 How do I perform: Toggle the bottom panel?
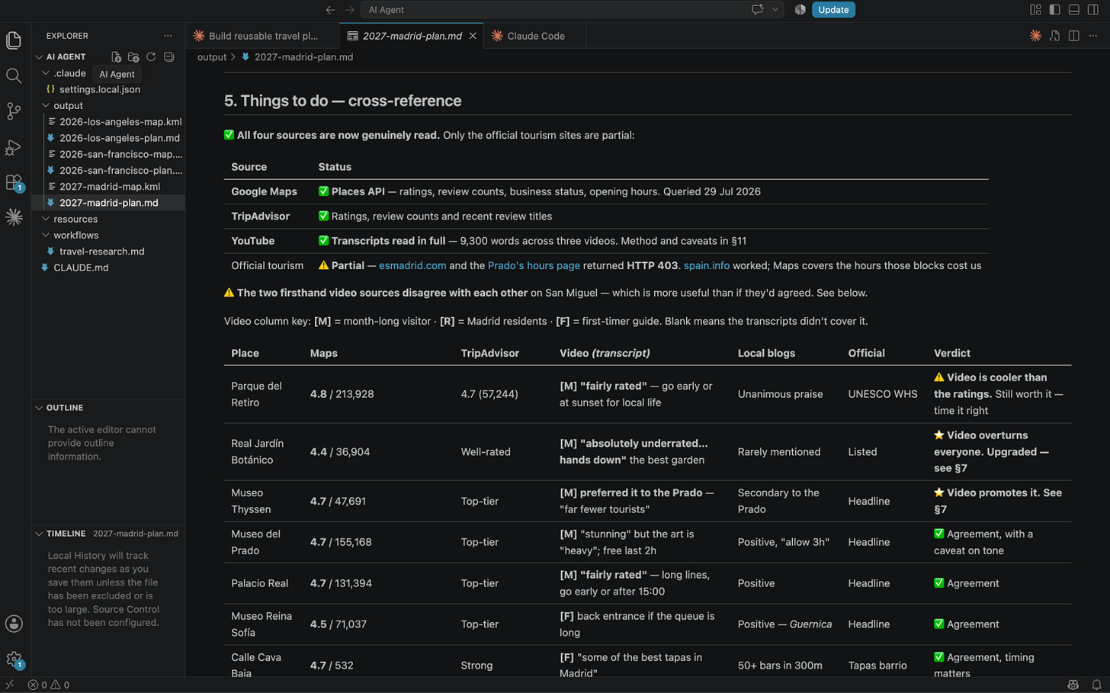1073,10
